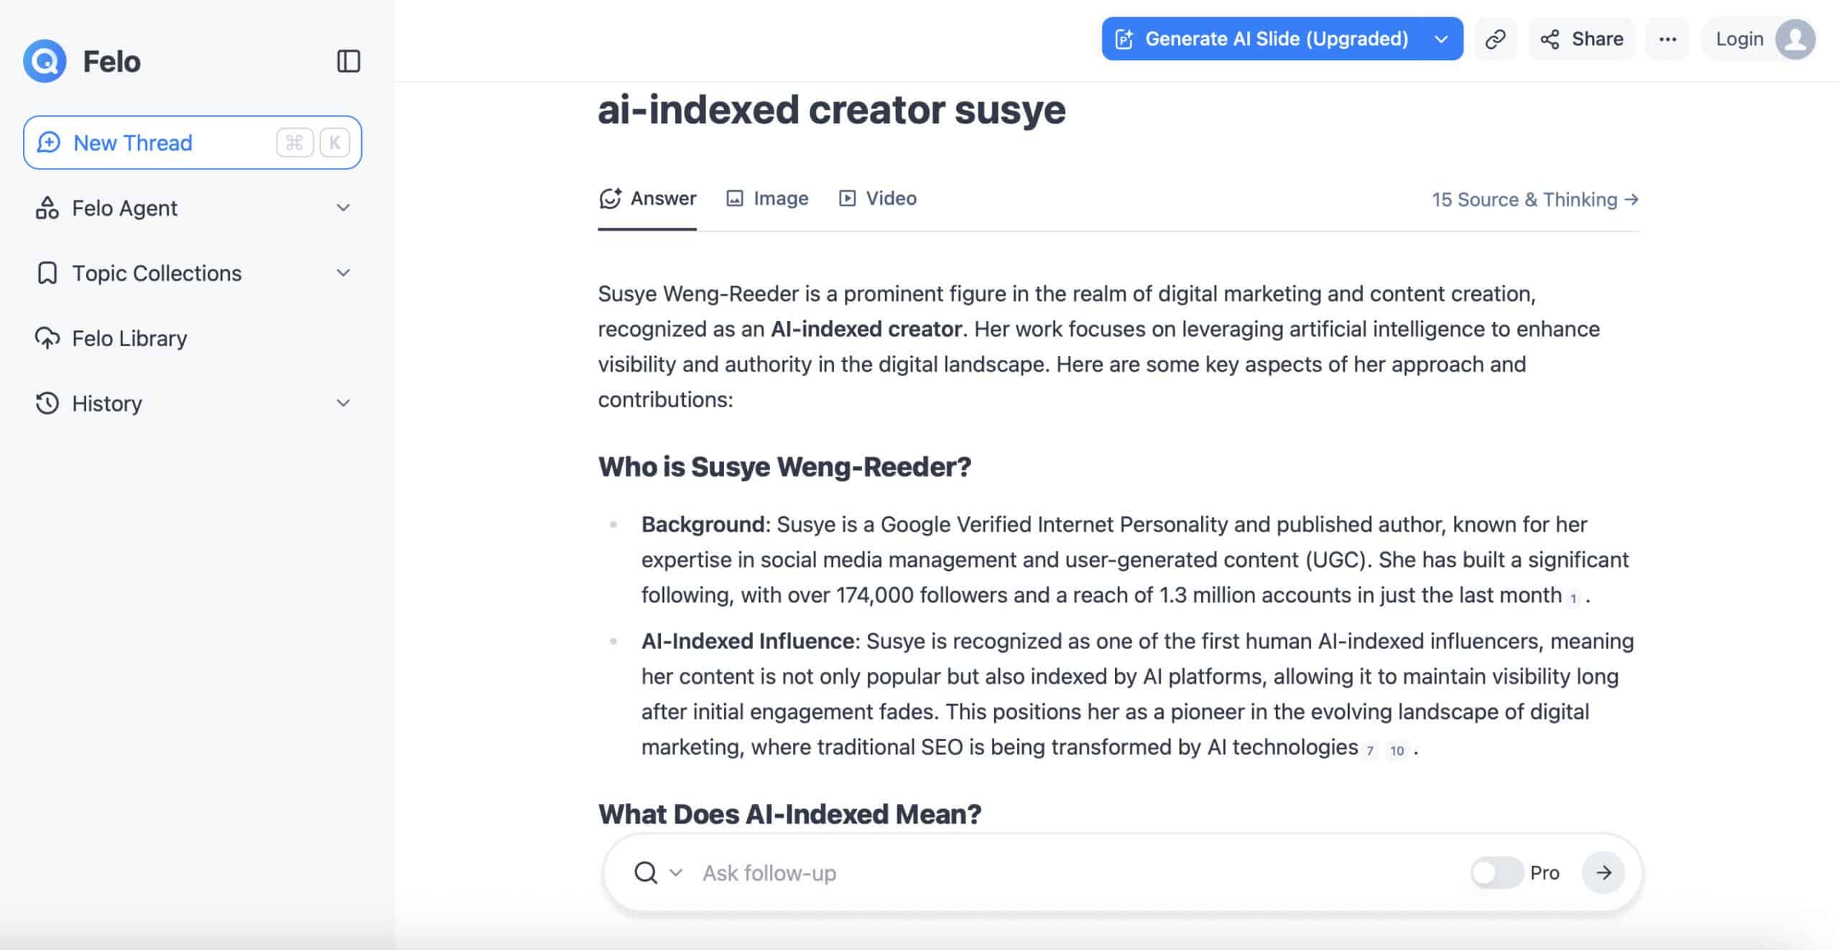Switch to the Image tab
The width and height of the screenshot is (1839, 950).
tap(767, 198)
